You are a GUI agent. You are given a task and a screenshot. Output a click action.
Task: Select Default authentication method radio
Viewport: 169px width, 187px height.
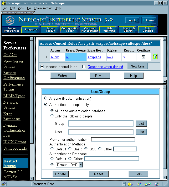coord(52,149)
